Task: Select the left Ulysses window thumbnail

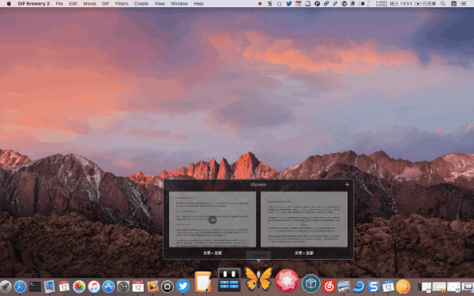Action: pos(213,219)
